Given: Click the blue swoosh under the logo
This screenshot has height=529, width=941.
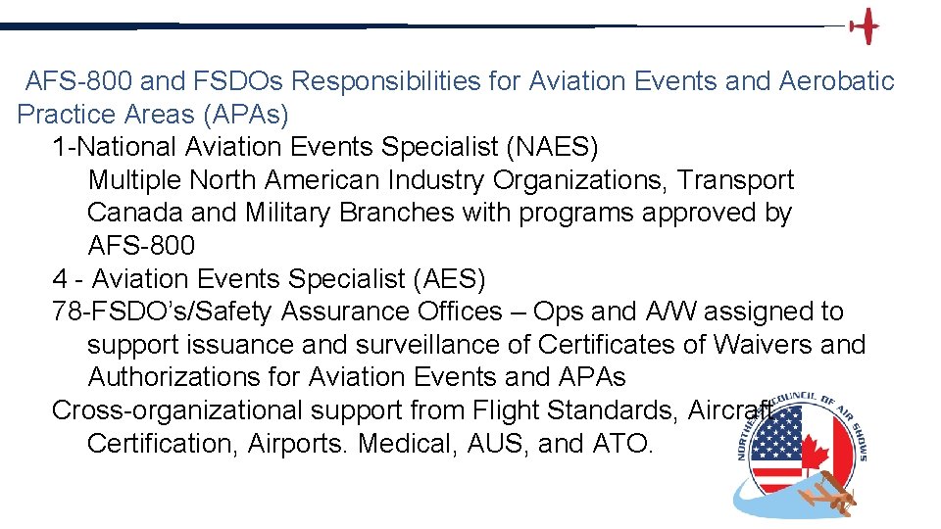Looking at the screenshot, I should pyautogui.click(x=780, y=497).
